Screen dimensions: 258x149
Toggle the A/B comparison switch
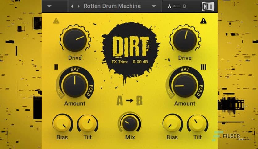177,6
